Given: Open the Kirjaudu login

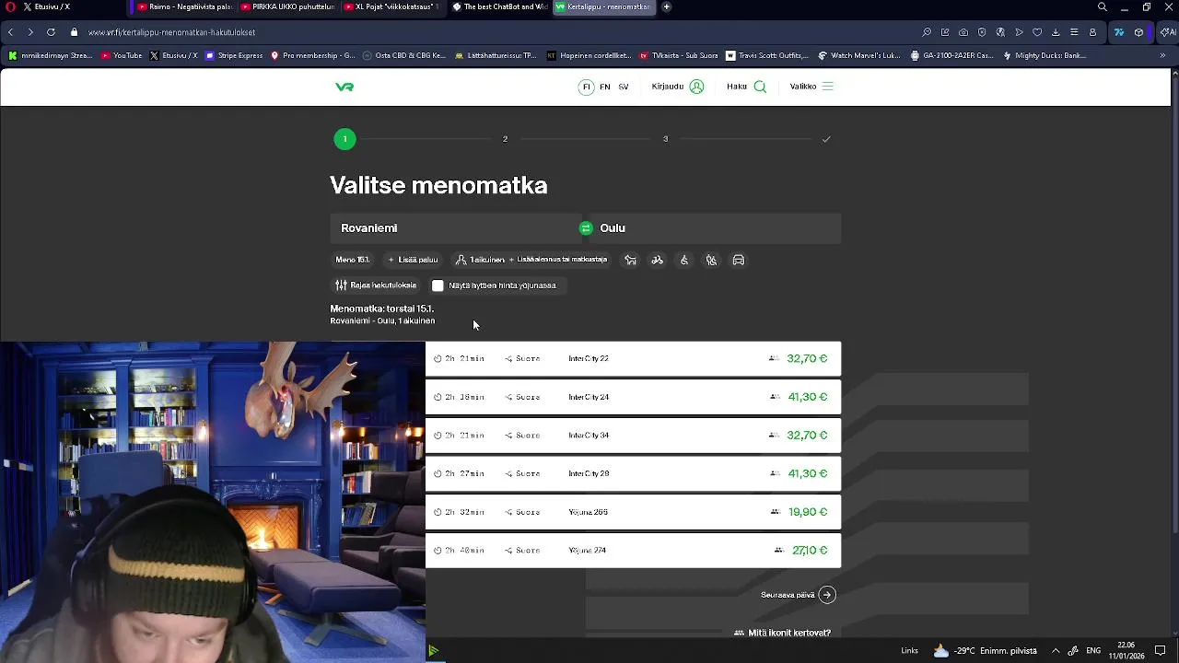Looking at the screenshot, I should [x=678, y=87].
